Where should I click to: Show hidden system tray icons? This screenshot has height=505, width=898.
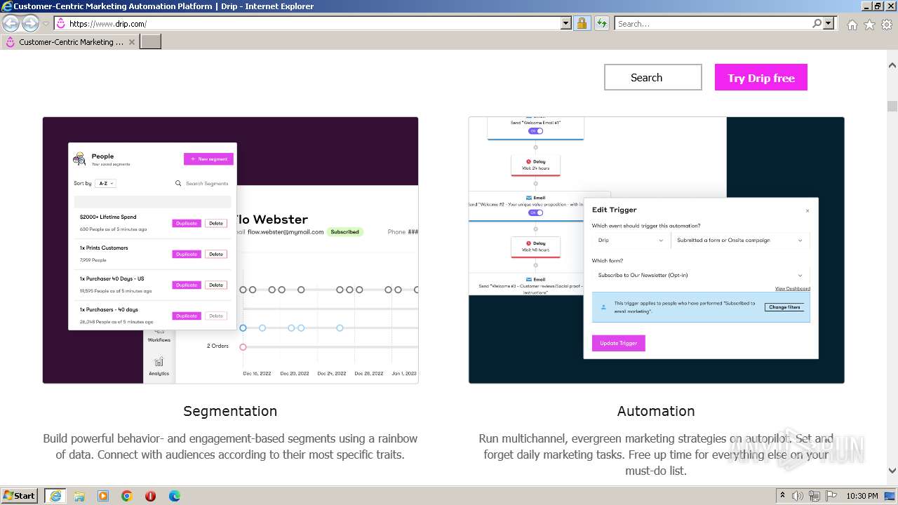click(783, 496)
